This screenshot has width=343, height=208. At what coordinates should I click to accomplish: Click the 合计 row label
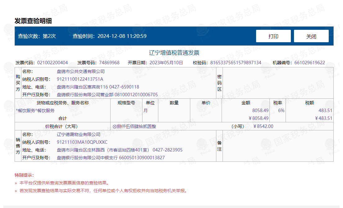(x=63, y=118)
